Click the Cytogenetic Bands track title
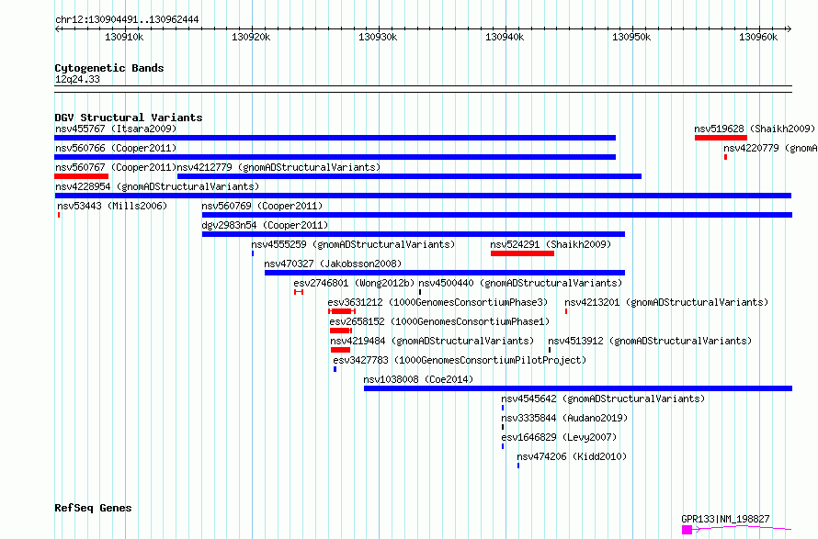This screenshot has width=818, height=539. coord(109,68)
